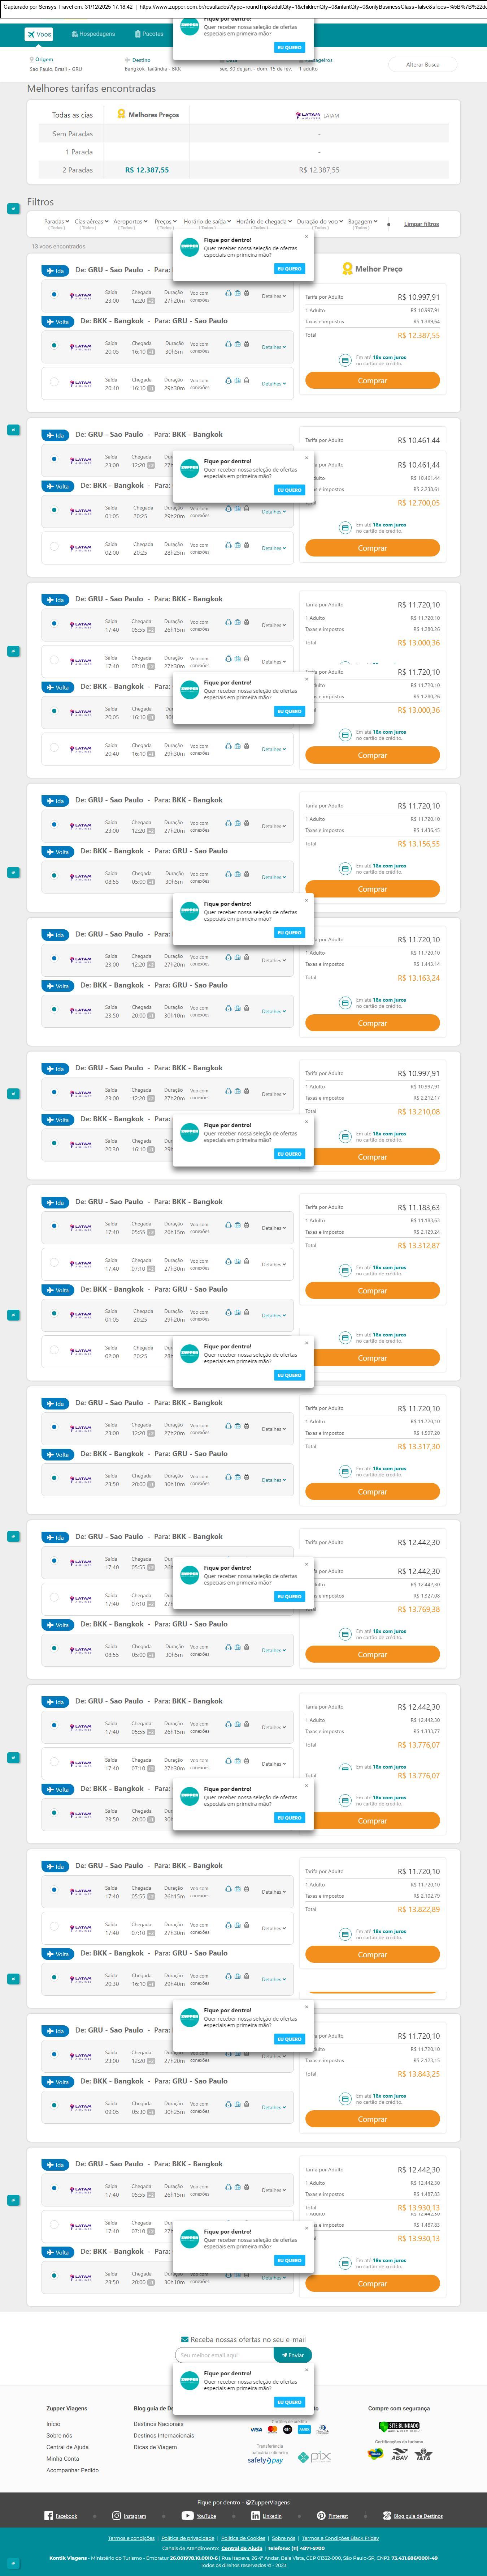
Task: Select 02:00 return flight in R$ 12.700,05 offer
Action: tap(54, 546)
